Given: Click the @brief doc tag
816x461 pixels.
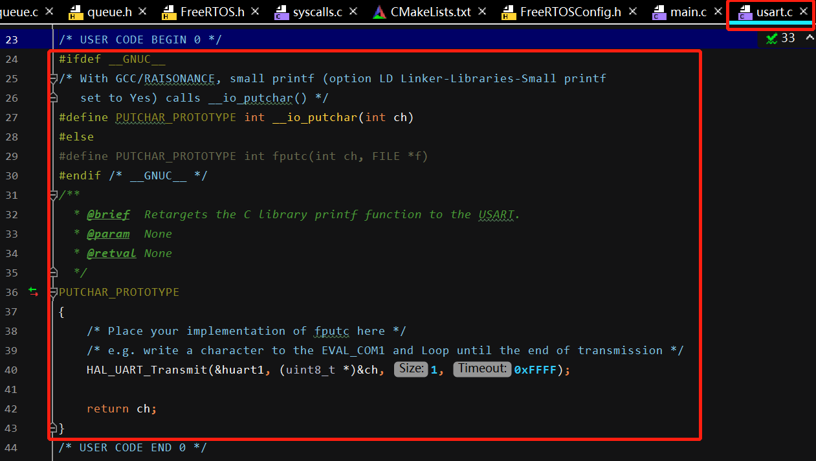Looking at the screenshot, I should 108,214.
